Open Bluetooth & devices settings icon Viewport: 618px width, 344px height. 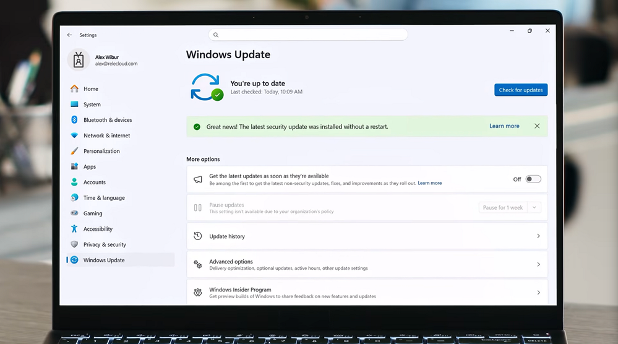coord(74,119)
